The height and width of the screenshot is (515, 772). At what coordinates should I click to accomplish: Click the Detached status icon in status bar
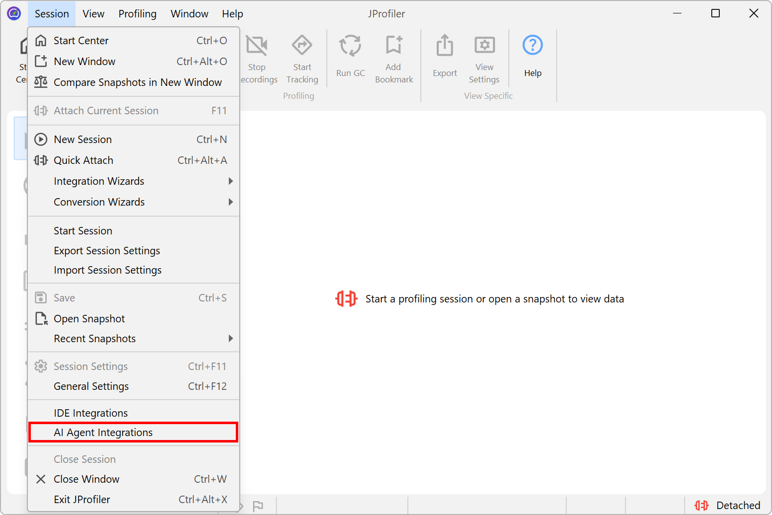[701, 505]
